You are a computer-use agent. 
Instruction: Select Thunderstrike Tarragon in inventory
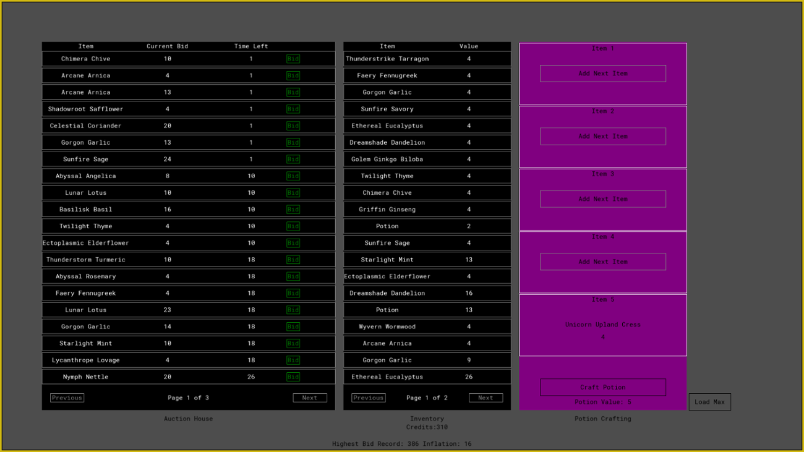tap(387, 59)
